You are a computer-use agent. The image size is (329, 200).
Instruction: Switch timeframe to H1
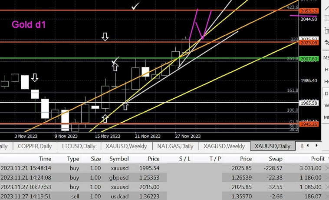coord(326,70)
